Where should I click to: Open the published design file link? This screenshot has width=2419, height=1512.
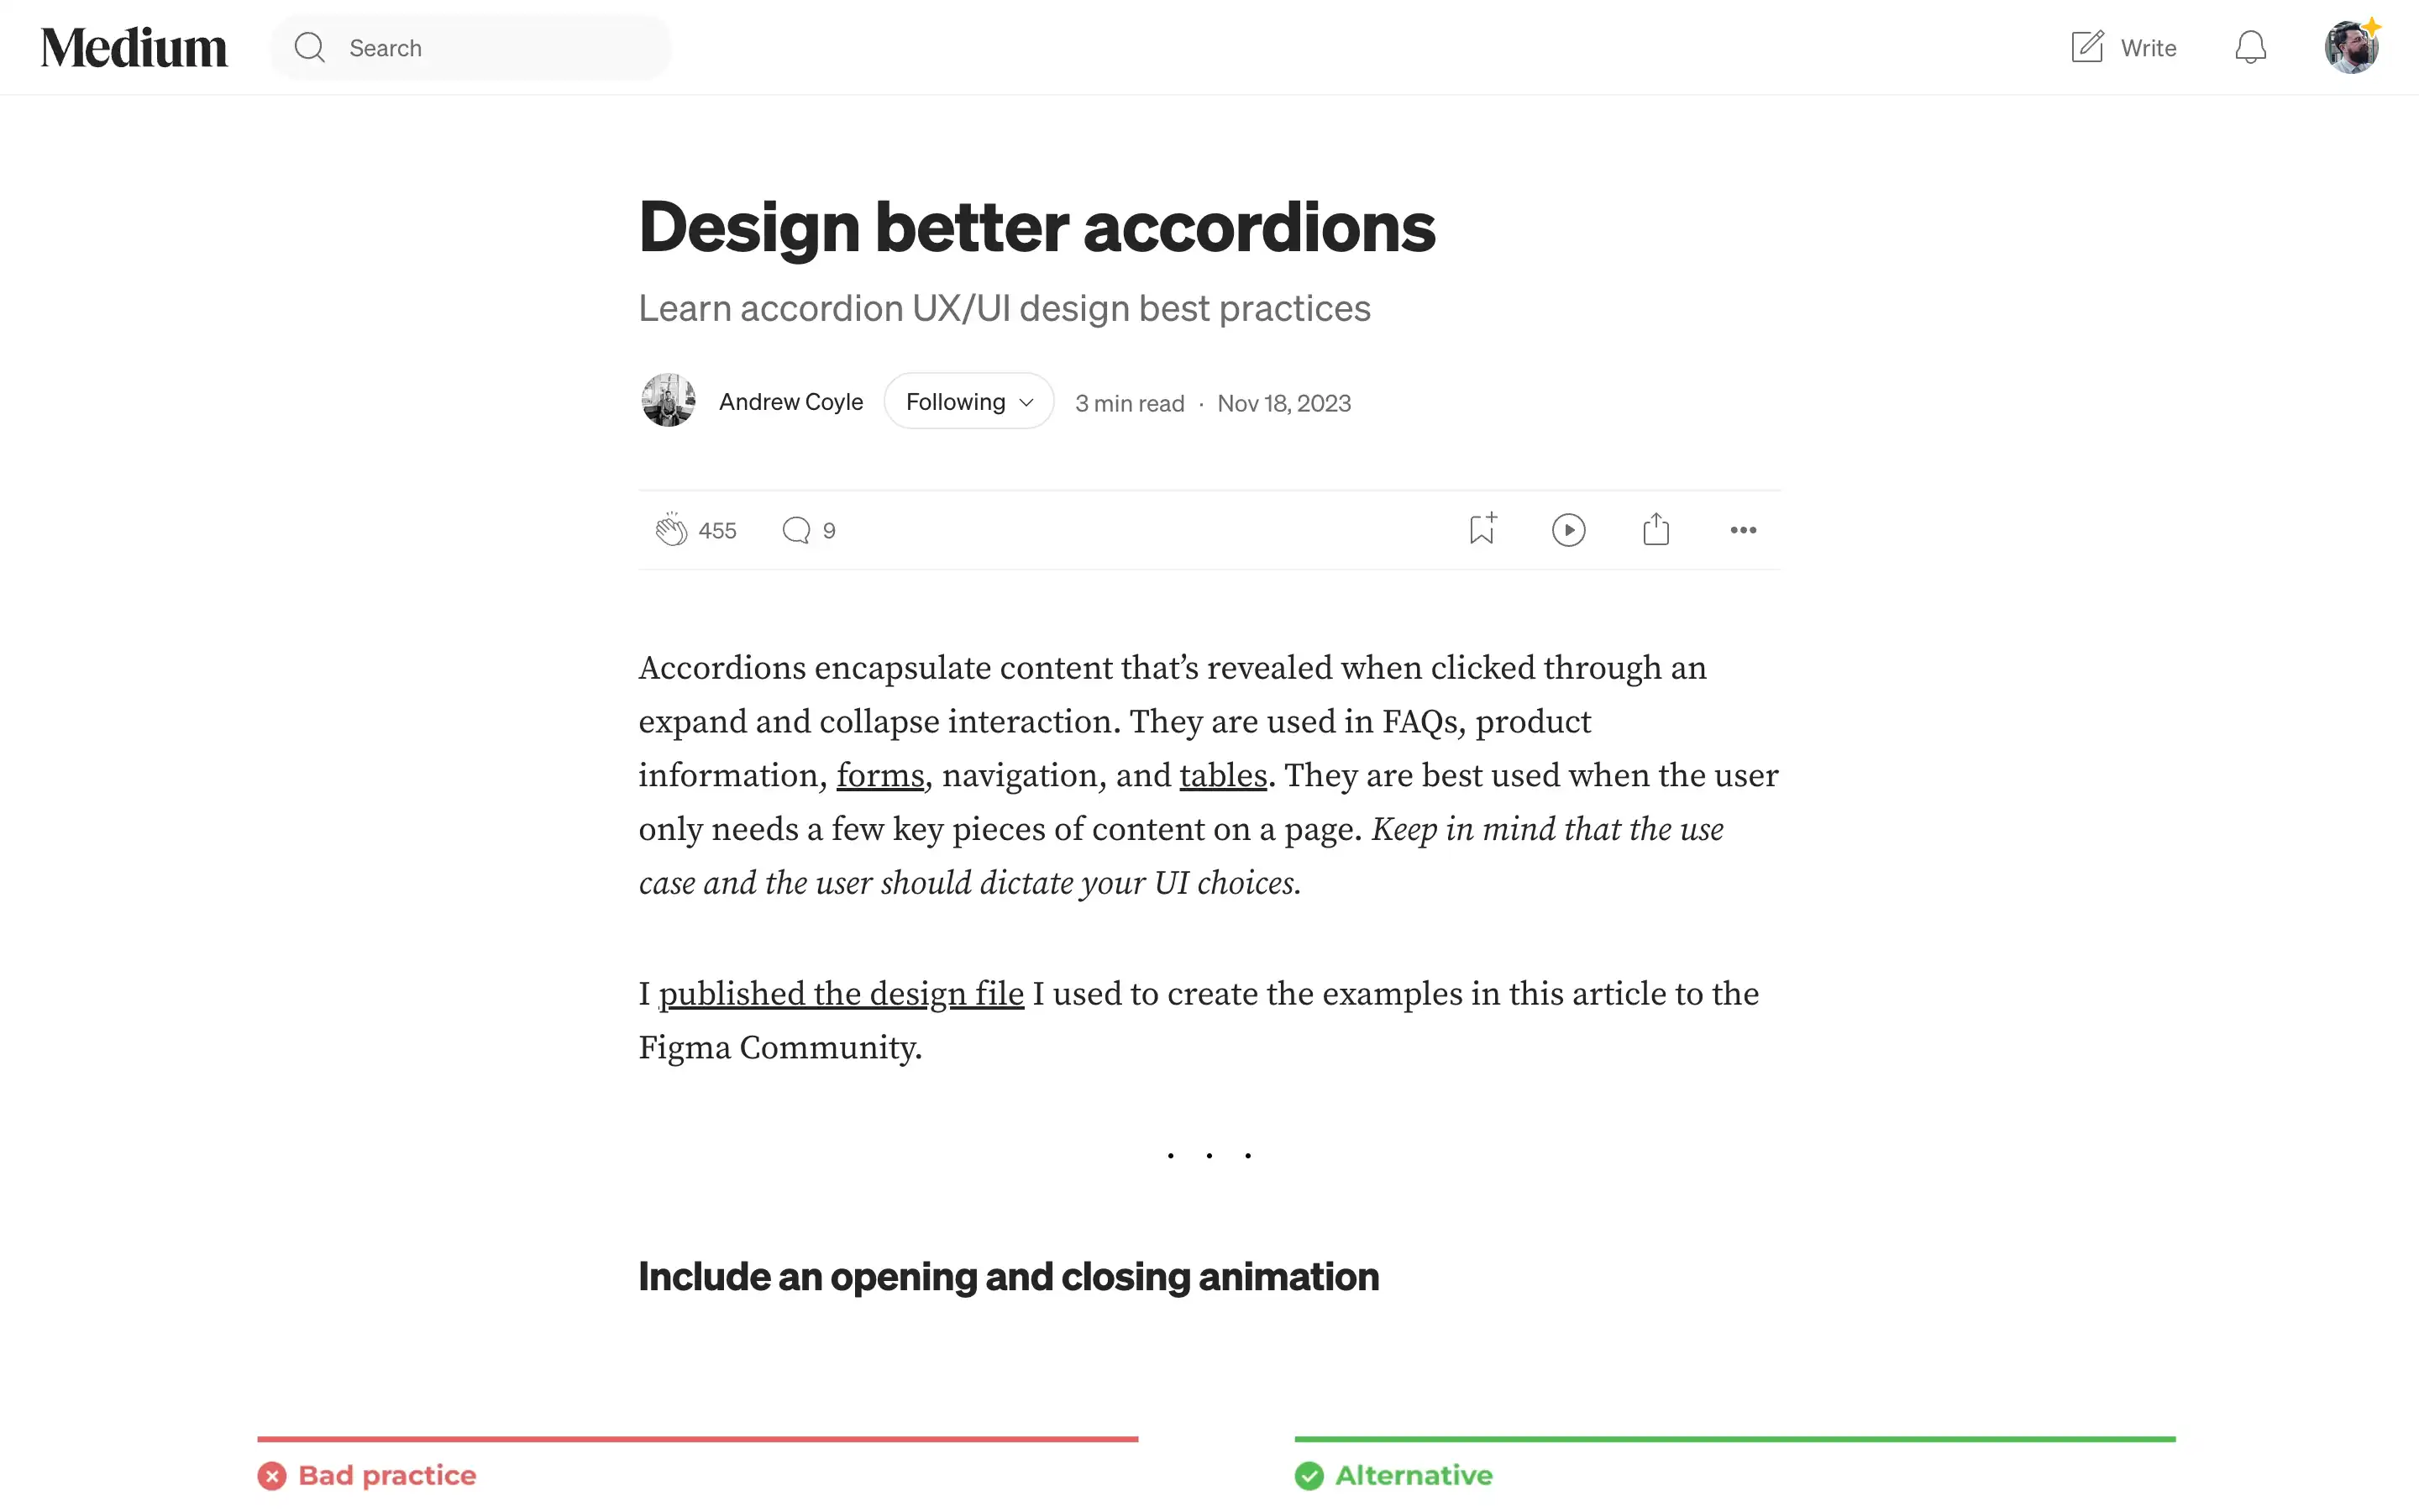pos(842,993)
